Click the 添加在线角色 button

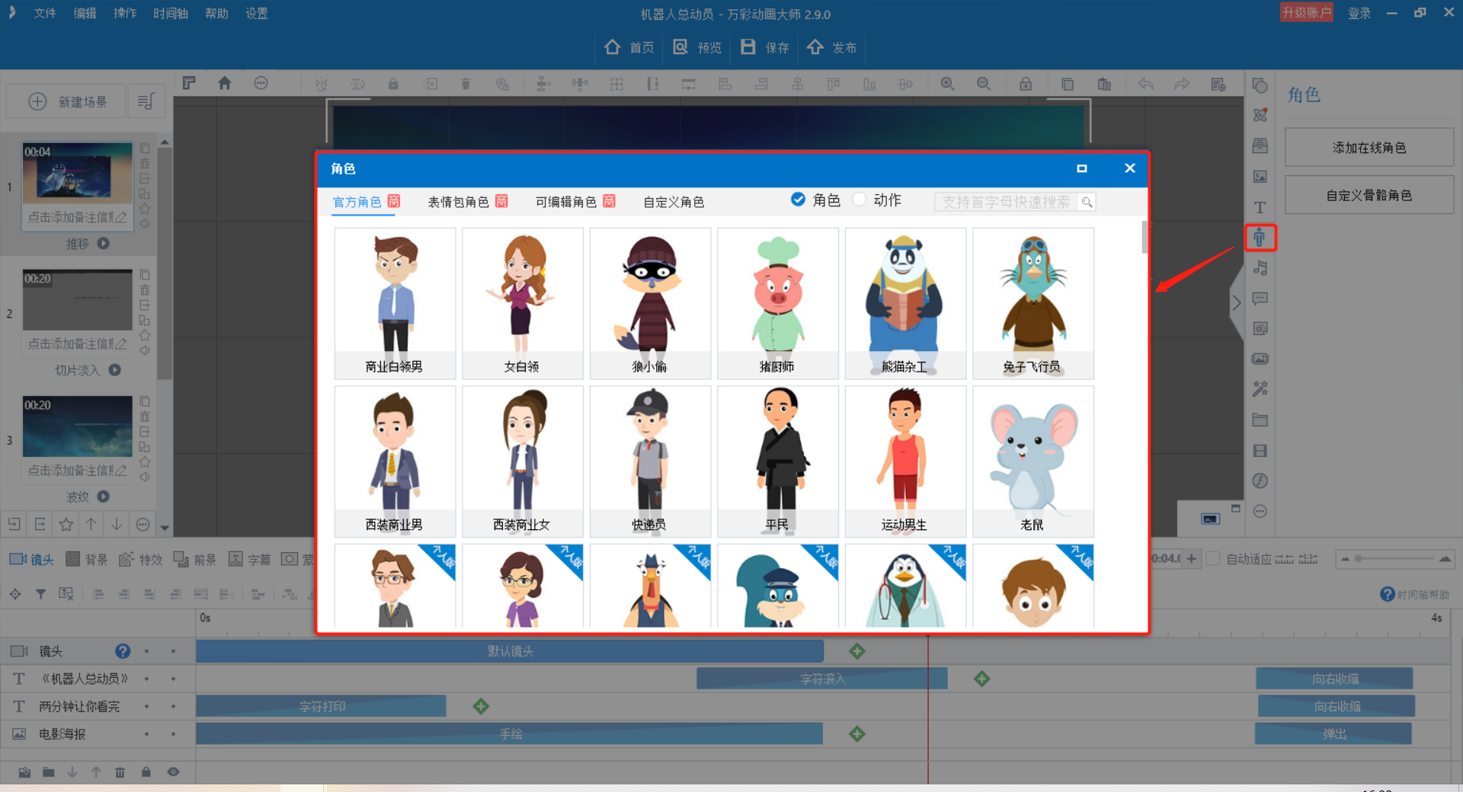click(1369, 148)
